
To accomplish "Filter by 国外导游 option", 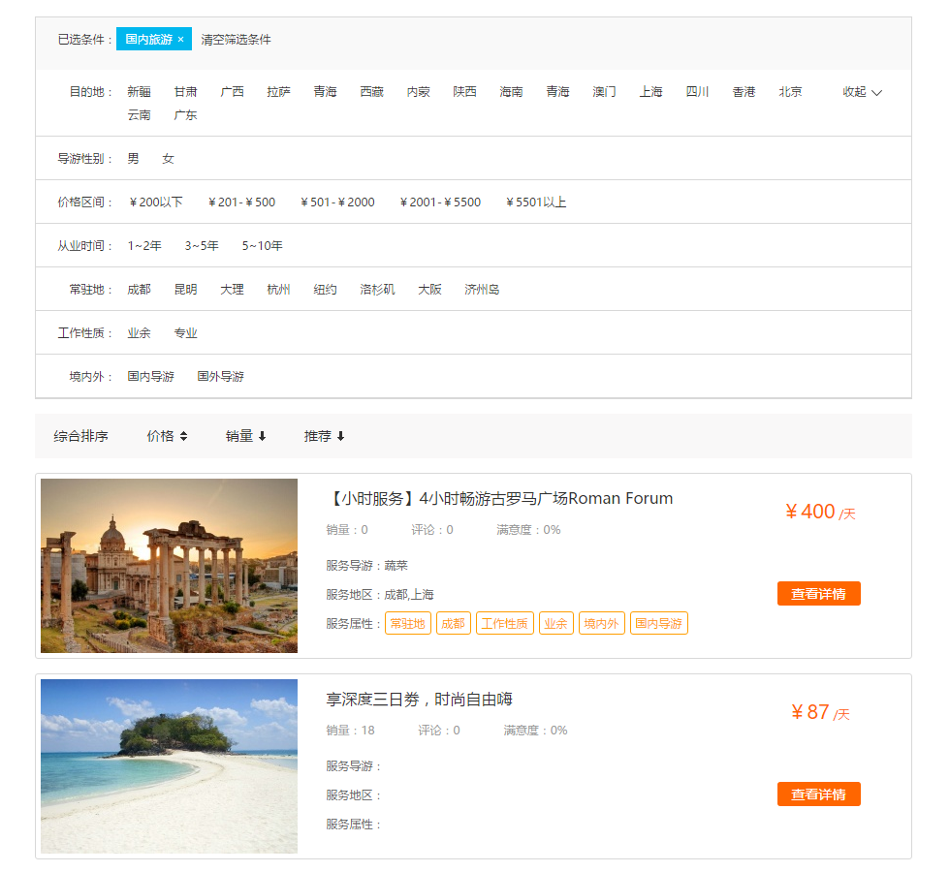I will pyautogui.click(x=220, y=377).
